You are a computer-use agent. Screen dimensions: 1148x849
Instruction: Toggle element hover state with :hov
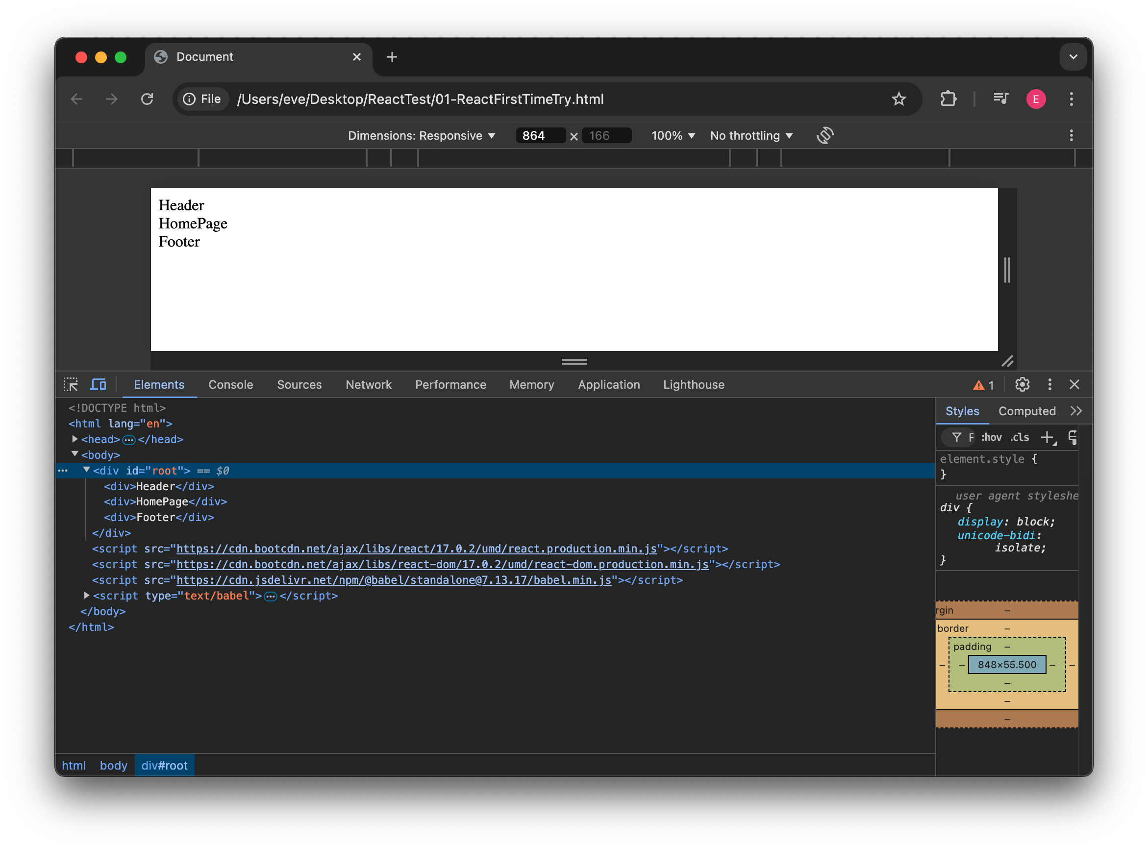[x=991, y=437]
